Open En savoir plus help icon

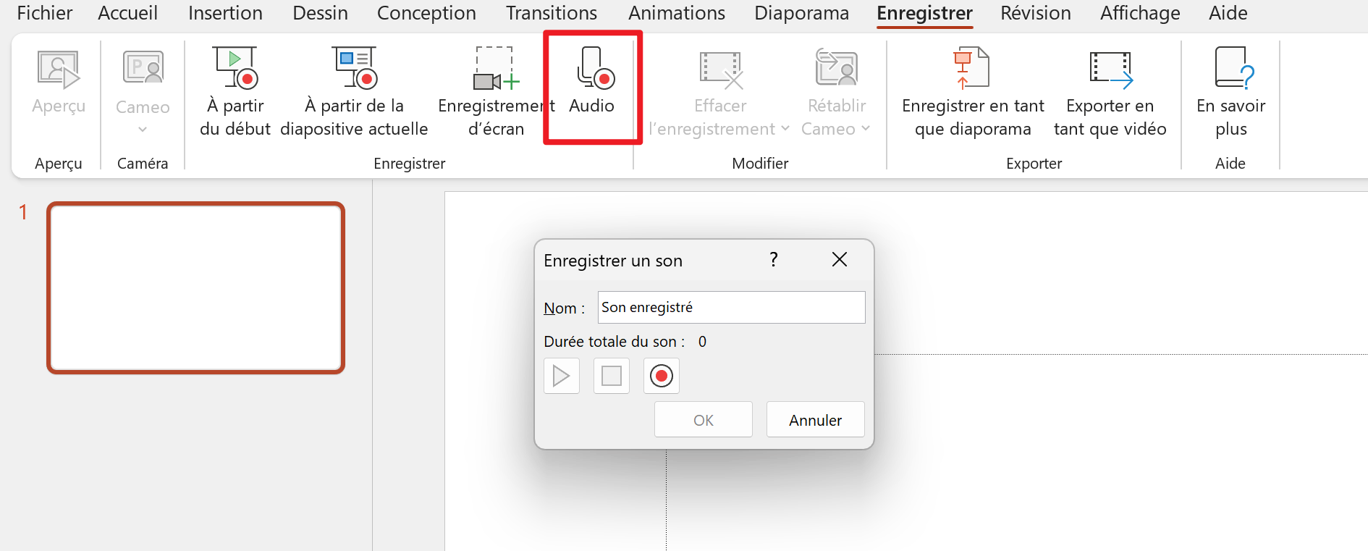pos(1233,67)
